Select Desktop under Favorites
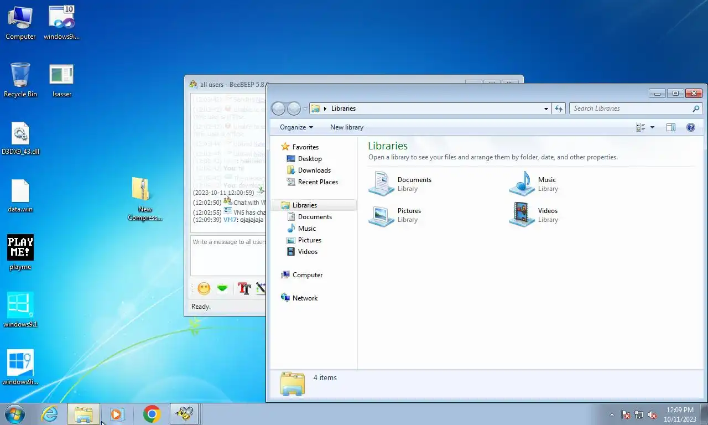 pyautogui.click(x=304, y=158)
